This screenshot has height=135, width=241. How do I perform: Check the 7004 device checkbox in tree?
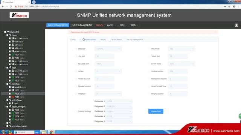(10, 116)
